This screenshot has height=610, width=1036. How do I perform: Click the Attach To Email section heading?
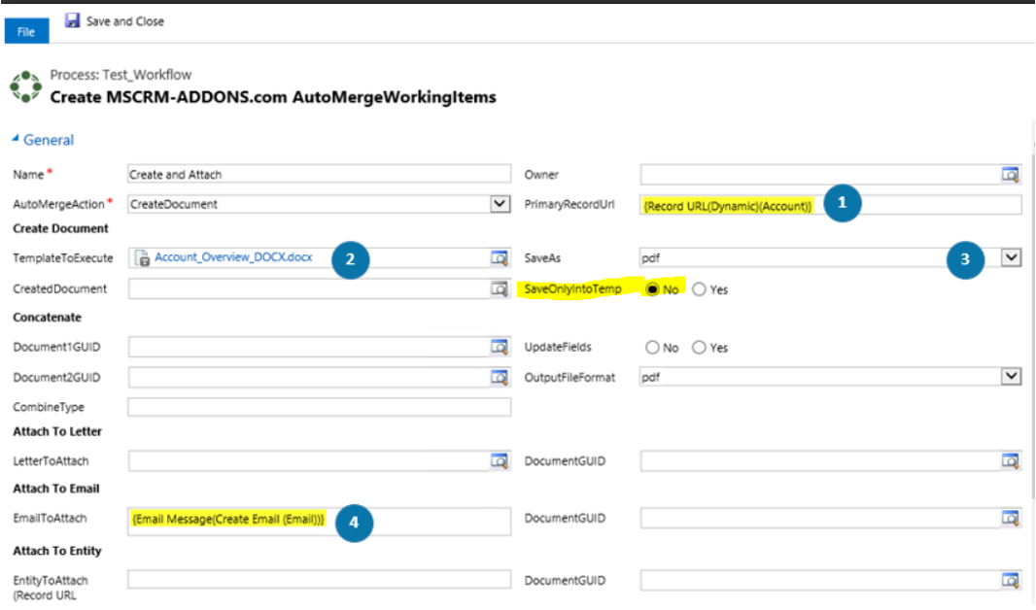(x=56, y=489)
